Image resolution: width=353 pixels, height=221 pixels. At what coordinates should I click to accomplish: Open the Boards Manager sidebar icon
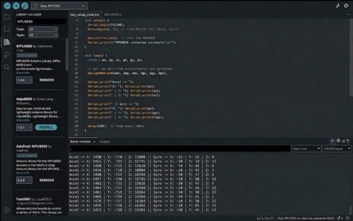pyautogui.click(x=7, y=29)
